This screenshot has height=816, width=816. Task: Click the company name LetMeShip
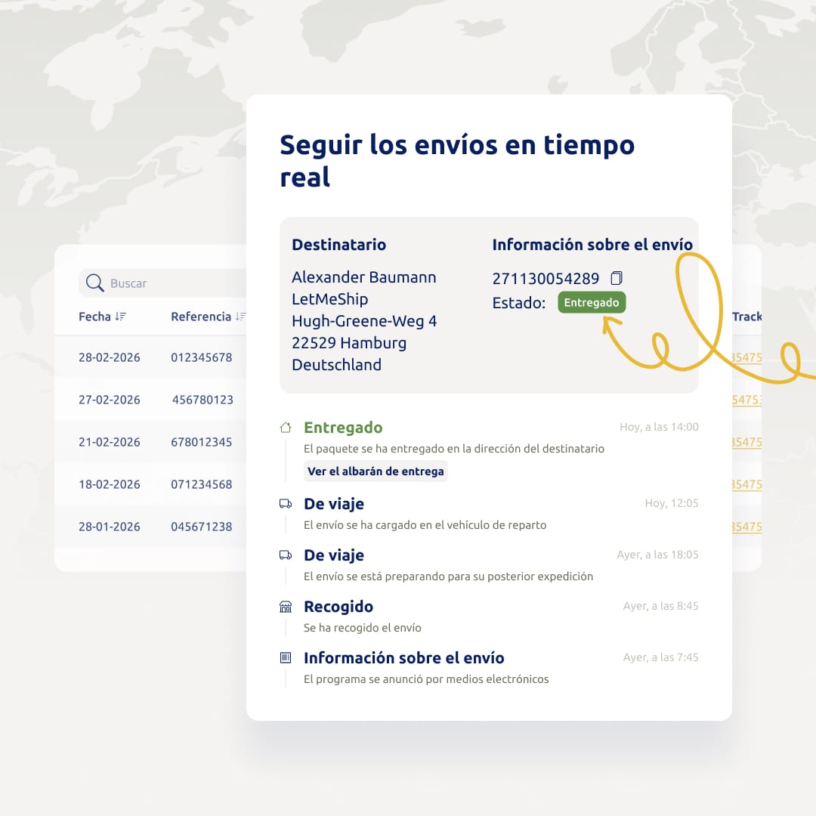[330, 299]
